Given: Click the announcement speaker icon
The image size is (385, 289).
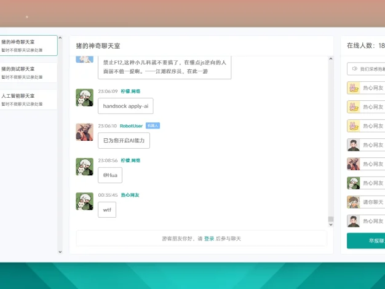Looking at the screenshot, I should (354, 69).
